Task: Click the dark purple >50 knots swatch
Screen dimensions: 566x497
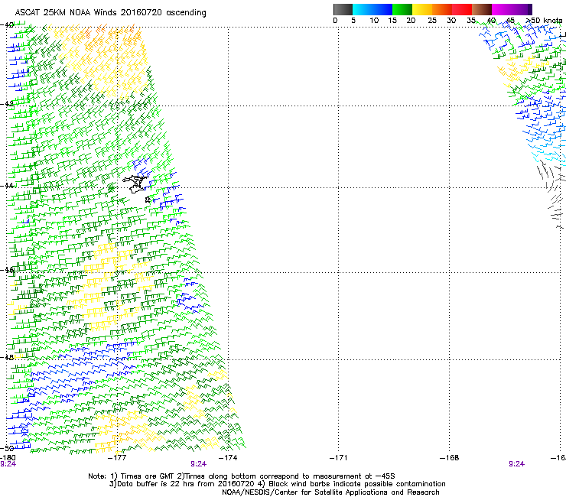Action: coord(529,9)
